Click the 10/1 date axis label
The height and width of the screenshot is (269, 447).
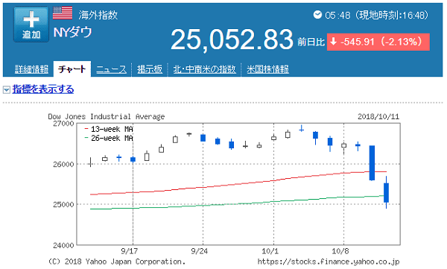[270, 251]
